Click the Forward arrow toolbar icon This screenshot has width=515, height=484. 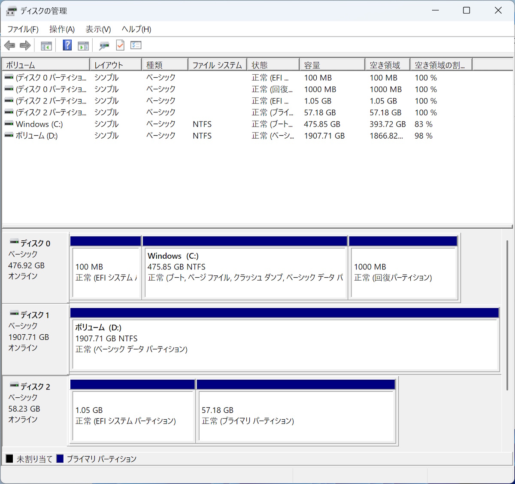coord(25,45)
